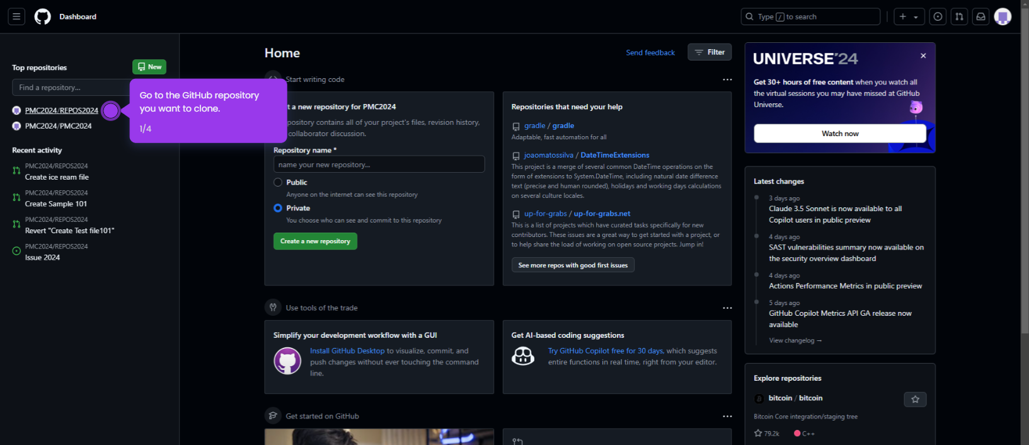This screenshot has width=1029, height=445.
Task: Click Try GitHub Copilot free for 30 days
Action: (x=606, y=351)
